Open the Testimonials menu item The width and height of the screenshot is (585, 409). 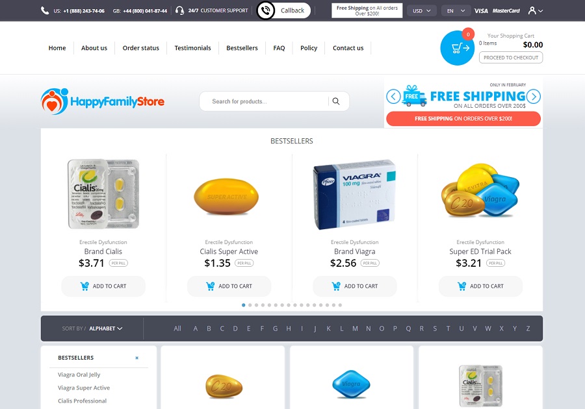[192, 48]
